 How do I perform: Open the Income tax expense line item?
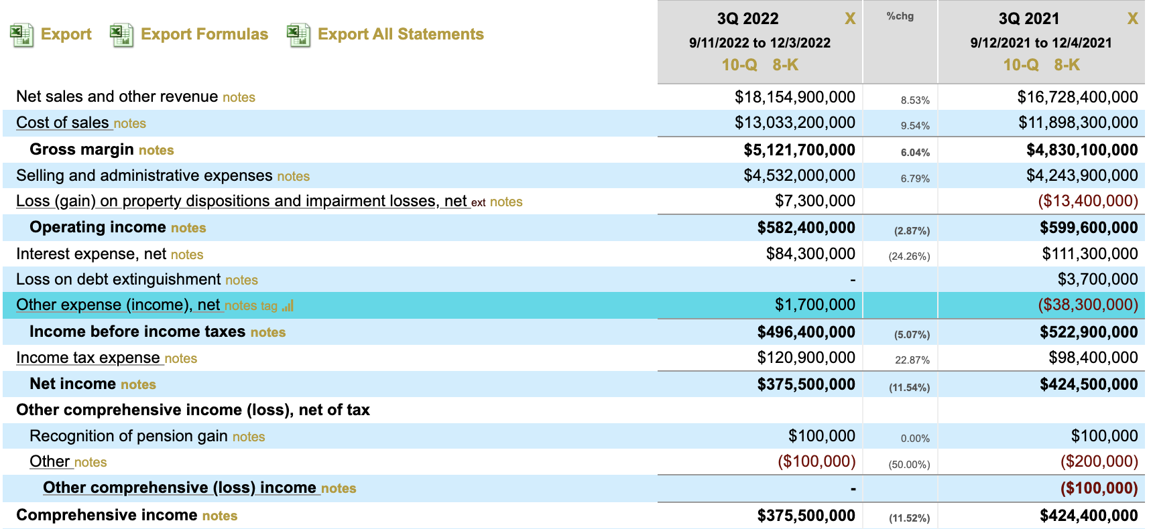tap(88, 358)
